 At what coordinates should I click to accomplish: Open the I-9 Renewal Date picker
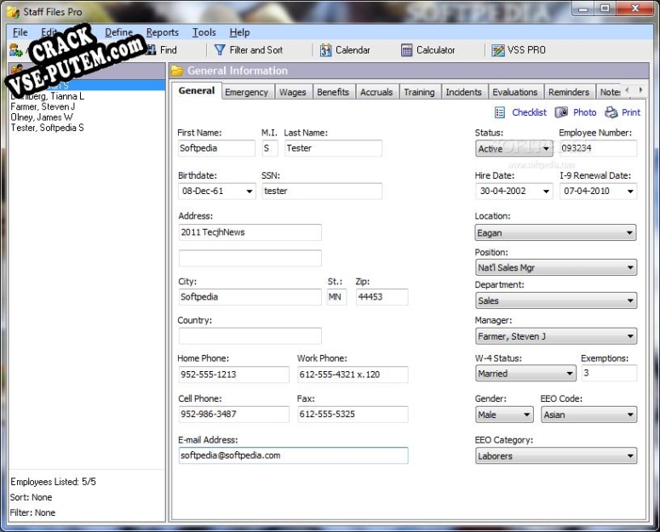[630, 192]
